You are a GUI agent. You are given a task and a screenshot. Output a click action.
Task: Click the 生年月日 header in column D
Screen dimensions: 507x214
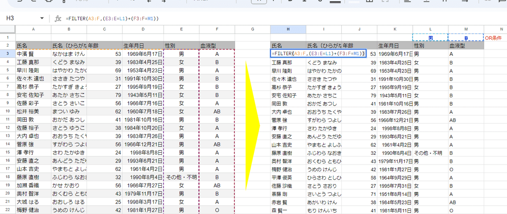click(x=134, y=46)
